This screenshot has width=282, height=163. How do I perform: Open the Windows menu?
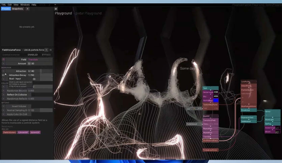(25, 5)
